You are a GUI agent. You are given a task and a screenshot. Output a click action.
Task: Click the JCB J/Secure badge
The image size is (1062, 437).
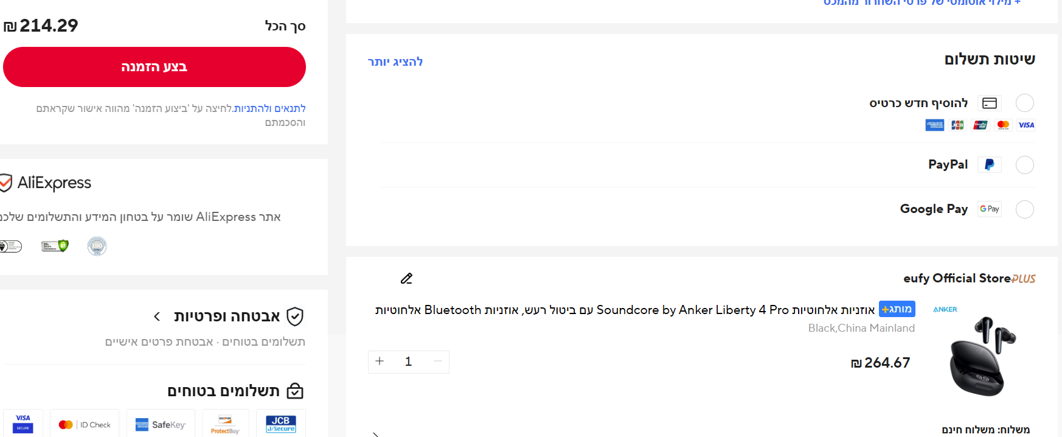280,424
